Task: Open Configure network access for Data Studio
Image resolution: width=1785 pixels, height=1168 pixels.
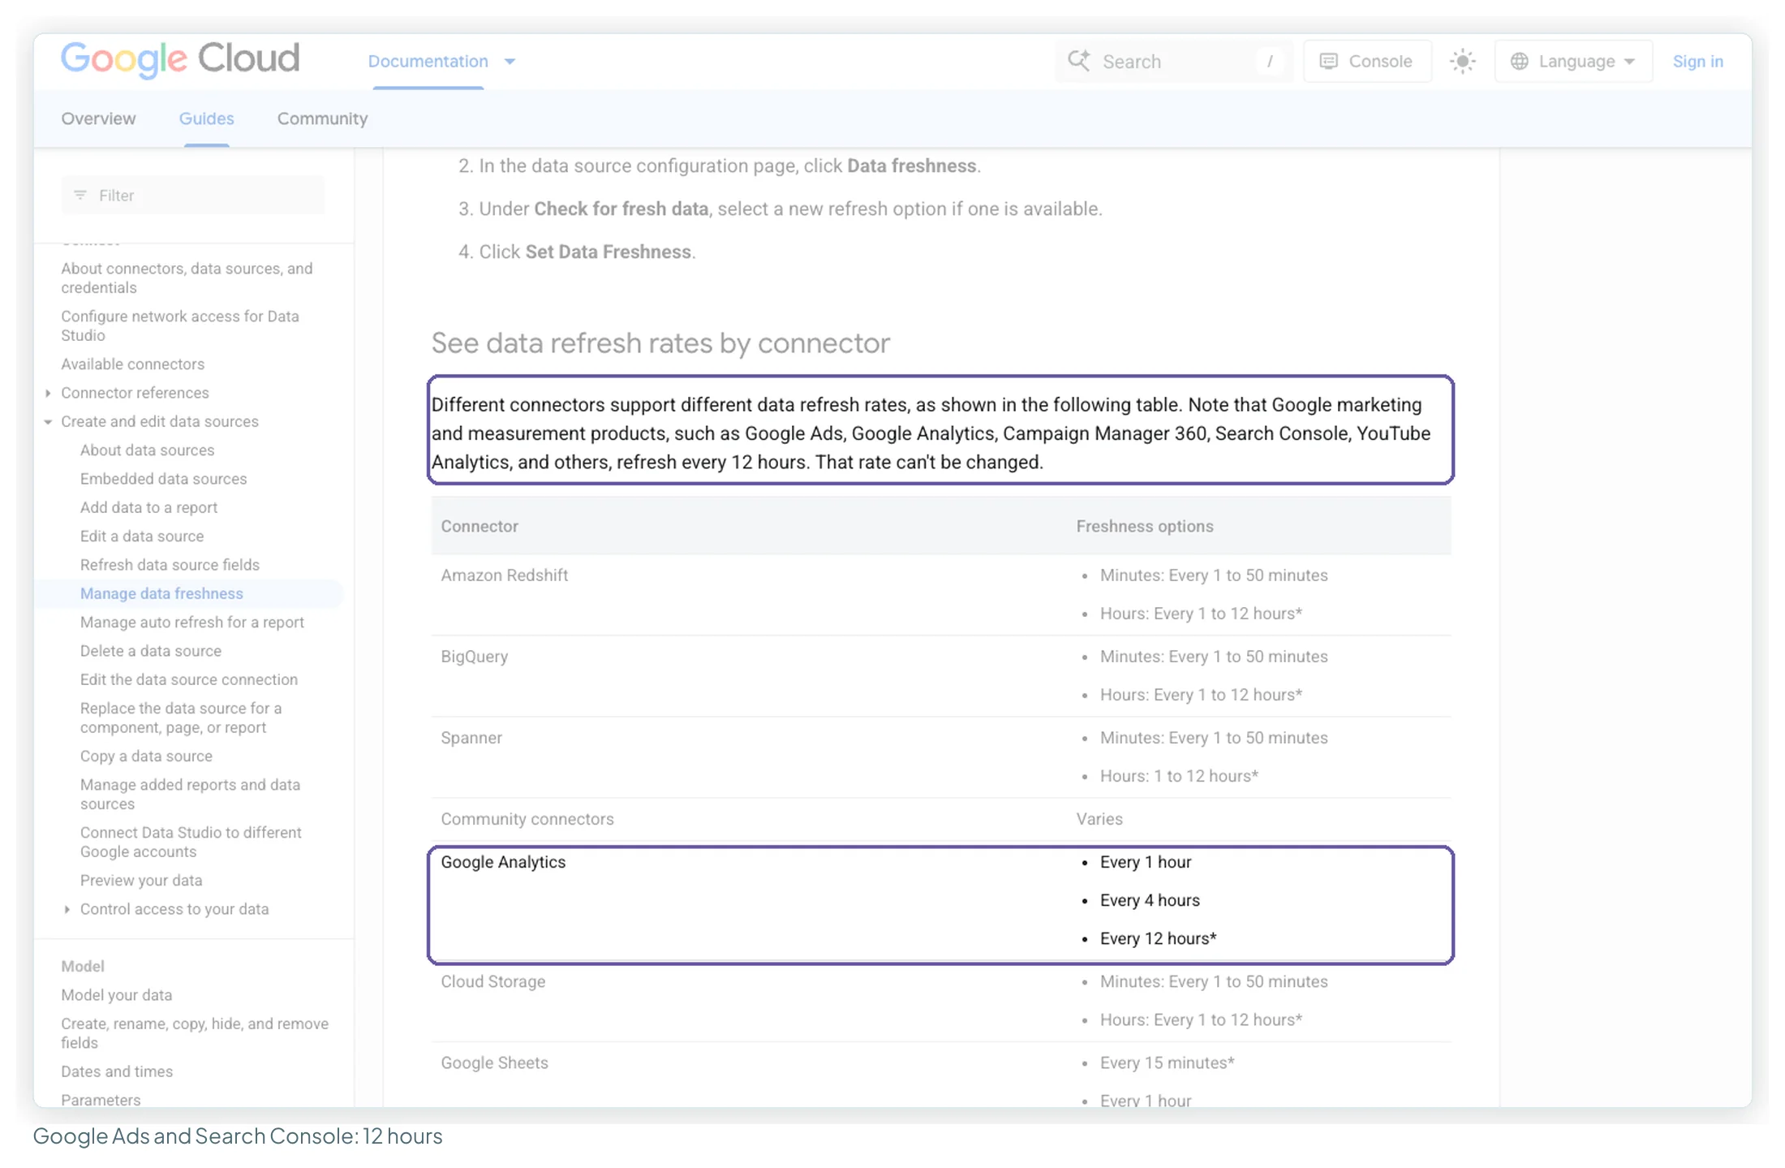Action: 180,325
